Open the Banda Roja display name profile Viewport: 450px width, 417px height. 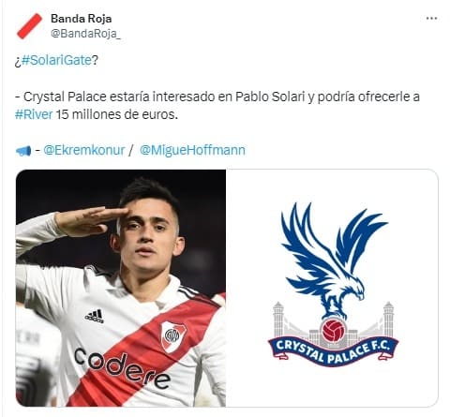coord(81,19)
